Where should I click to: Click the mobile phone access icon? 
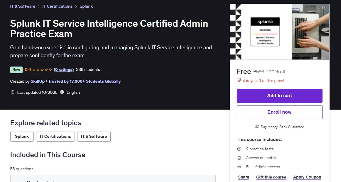point(239,158)
